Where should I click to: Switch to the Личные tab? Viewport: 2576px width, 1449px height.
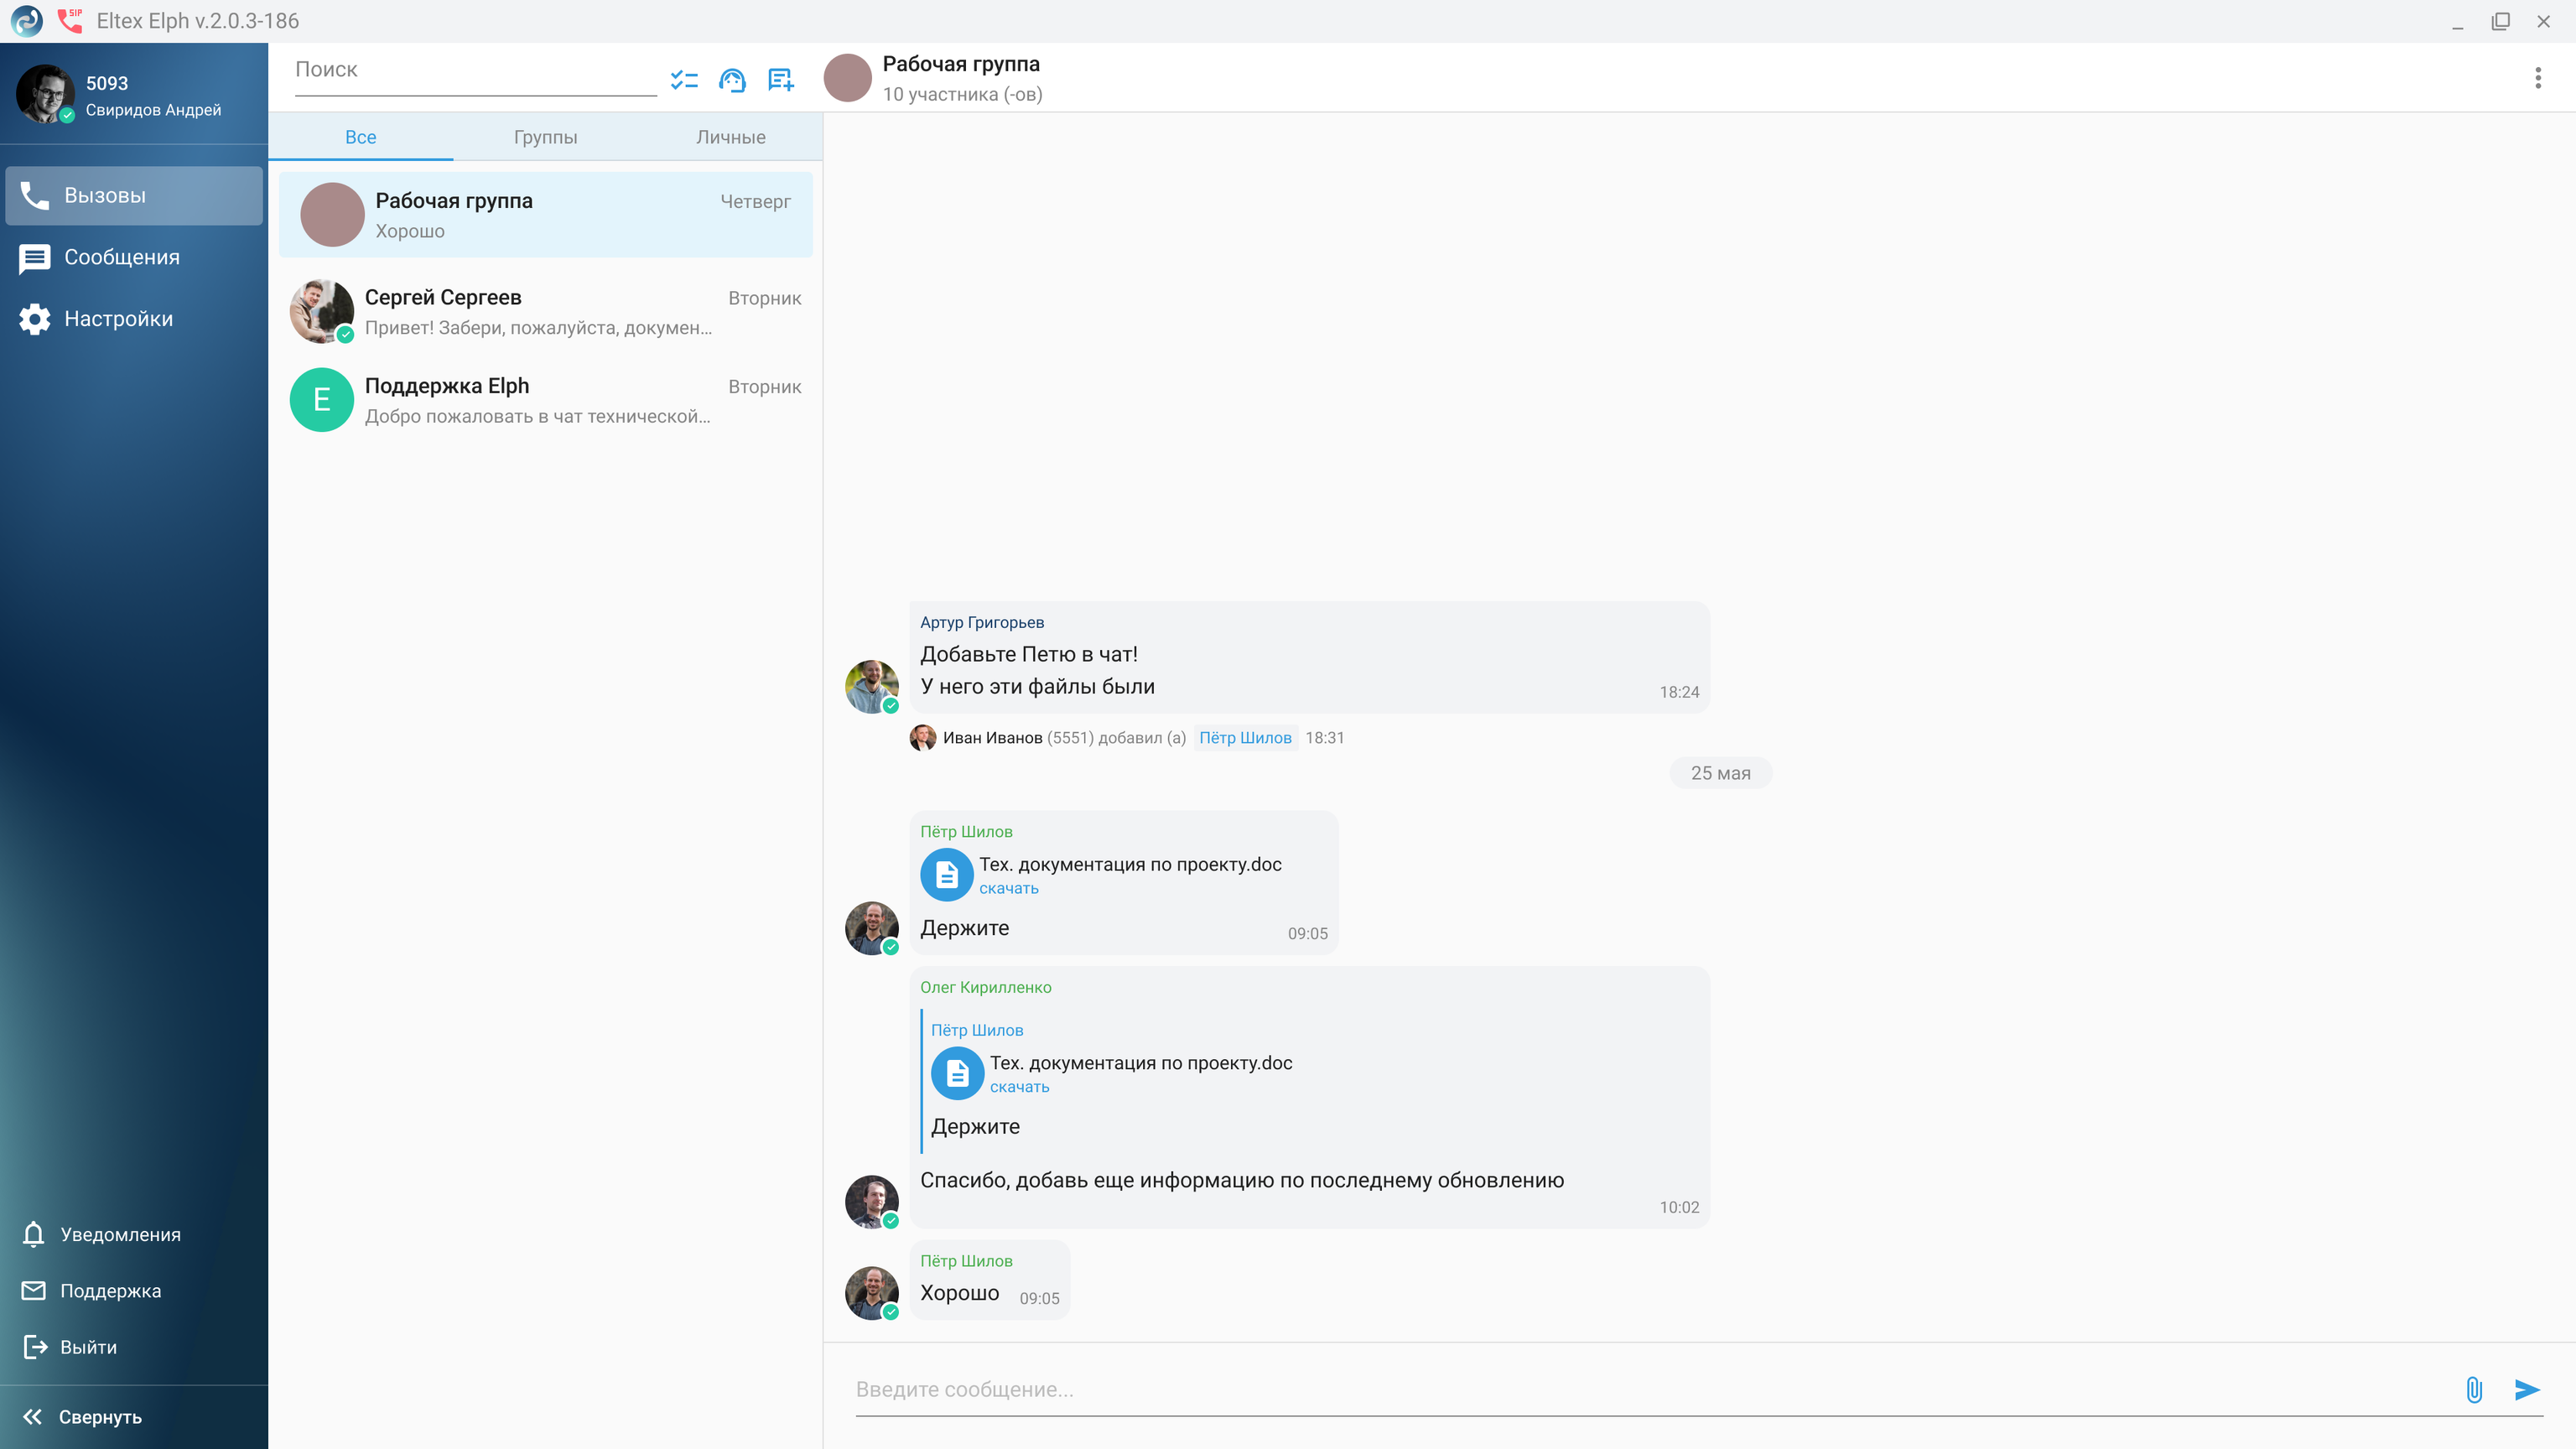point(730,137)
